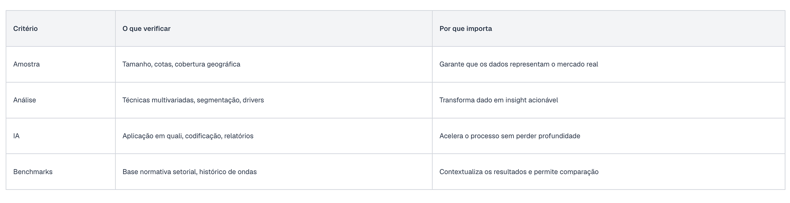This screenshot has width=790, height=203.
Task: Click the Técnicas multivariadas, segmentação, drivers cell
Action: 193,100
